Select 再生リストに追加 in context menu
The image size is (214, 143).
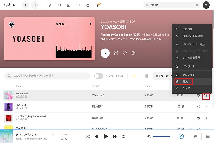192,36
